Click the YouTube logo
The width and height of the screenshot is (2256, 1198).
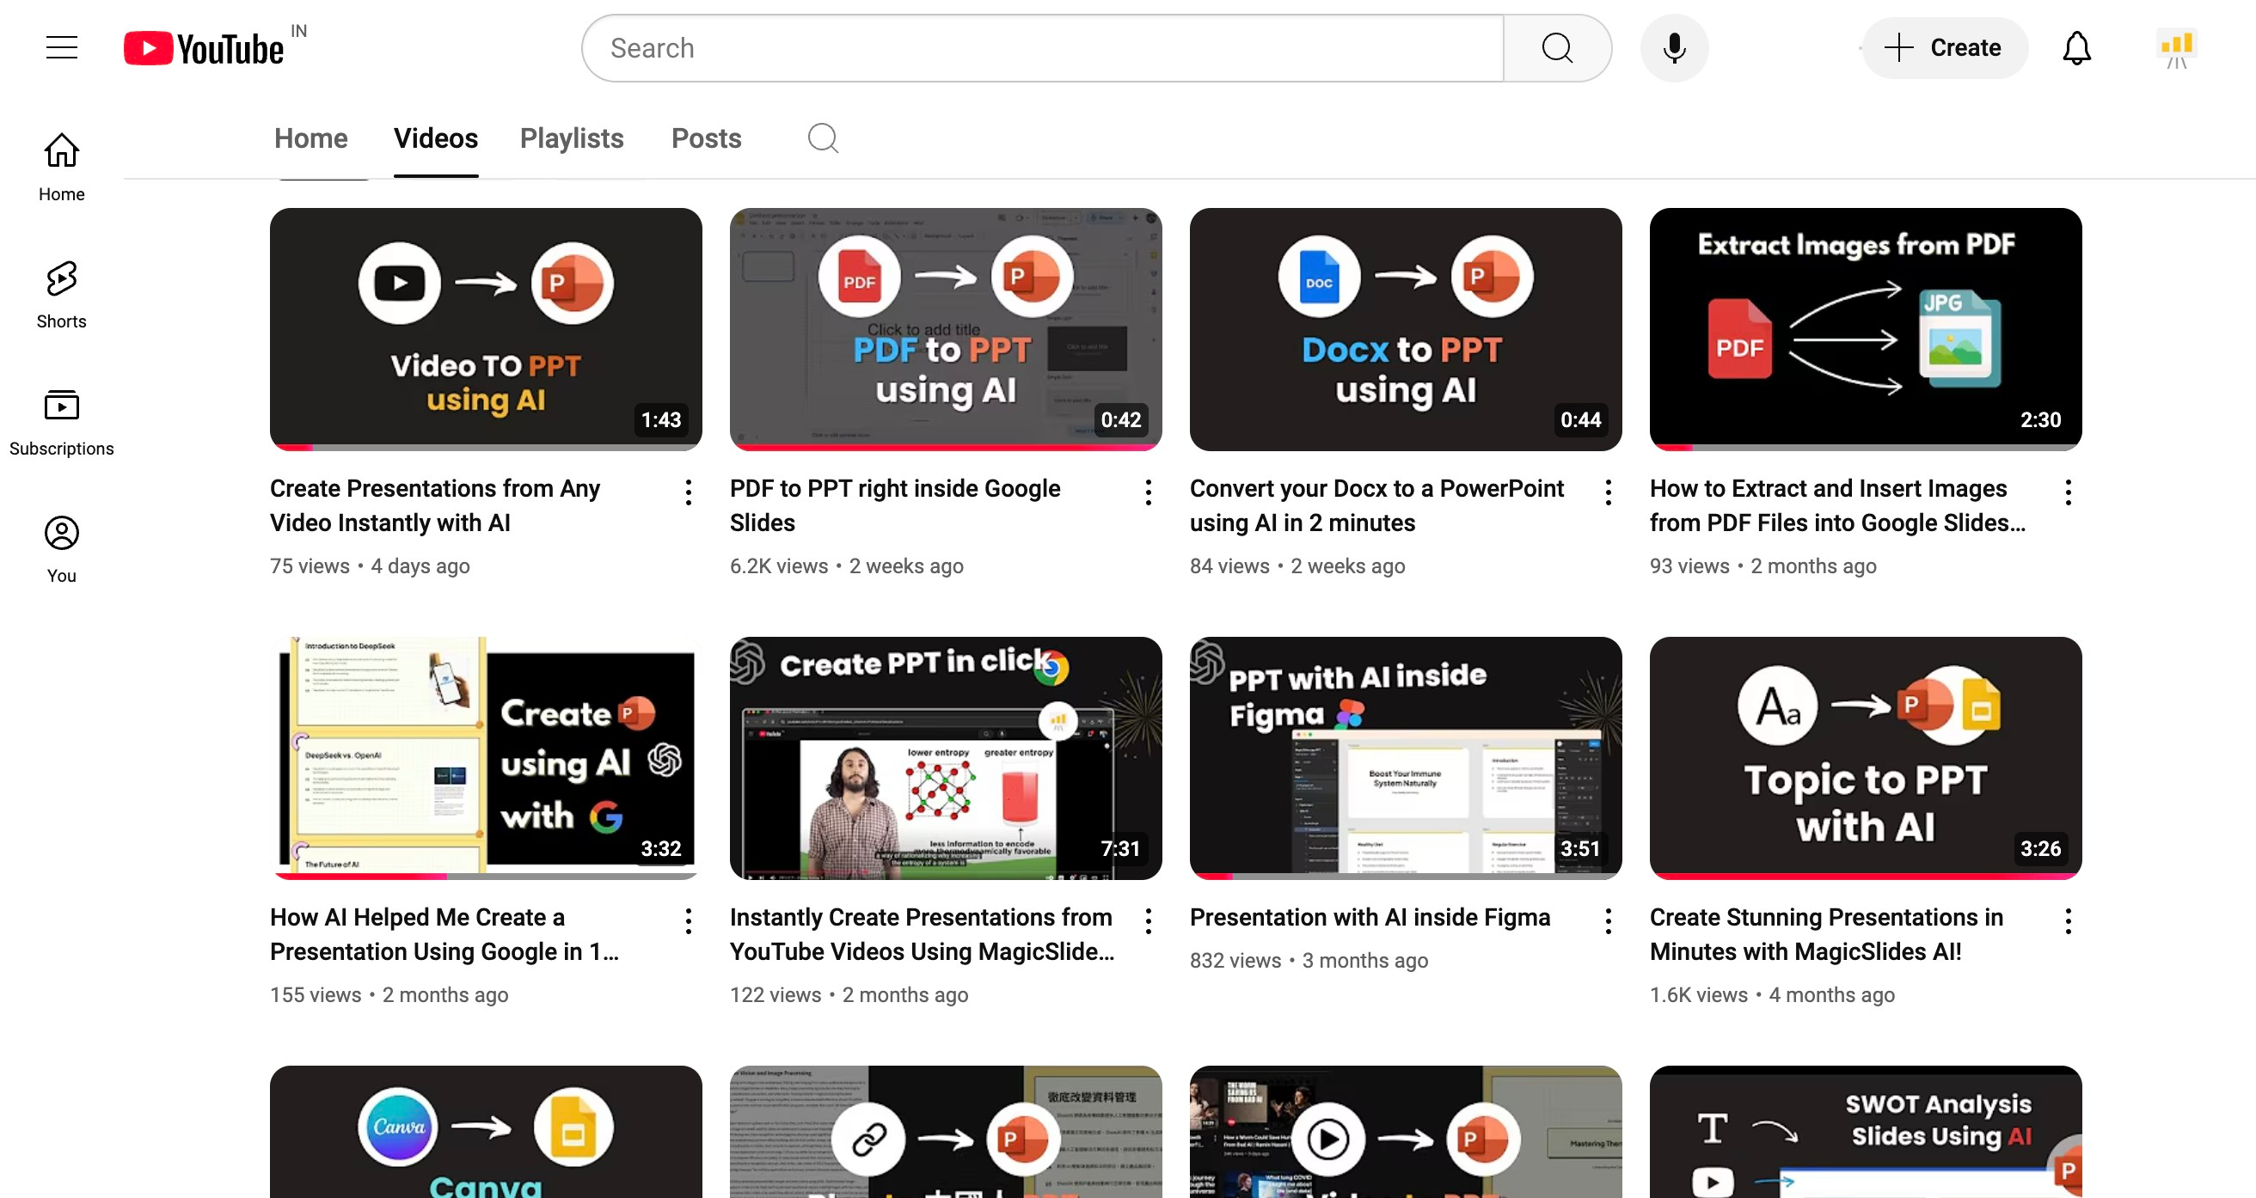click(203, 48)
